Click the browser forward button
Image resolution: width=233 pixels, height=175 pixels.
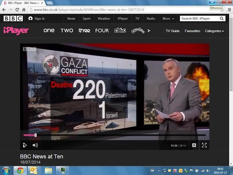pyautogui.click(x=11, y=10)
